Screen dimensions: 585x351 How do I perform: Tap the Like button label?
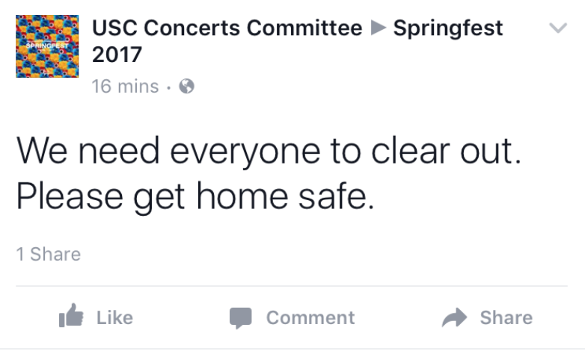click(x=114, y=318)
